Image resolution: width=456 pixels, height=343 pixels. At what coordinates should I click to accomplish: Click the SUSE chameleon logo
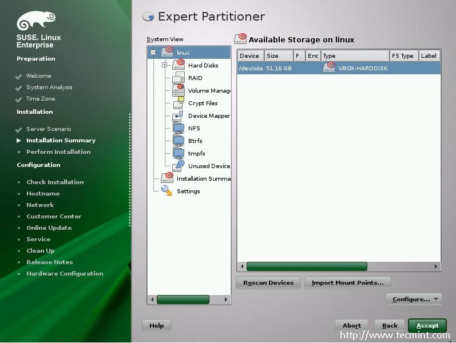coord(36,21)
